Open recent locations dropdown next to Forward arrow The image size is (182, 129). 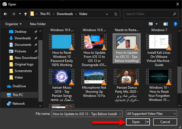tap(20, 14)
